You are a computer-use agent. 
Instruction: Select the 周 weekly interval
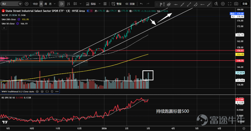[46, 4]
